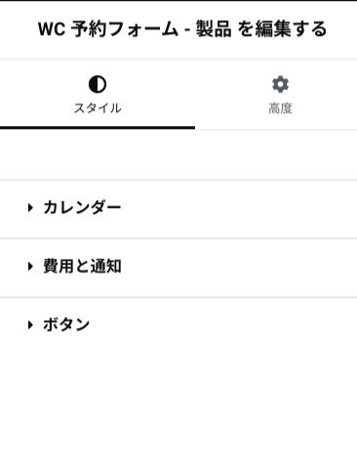
Task: Click empty space right of ボタン heading
Action: point(224,324)
